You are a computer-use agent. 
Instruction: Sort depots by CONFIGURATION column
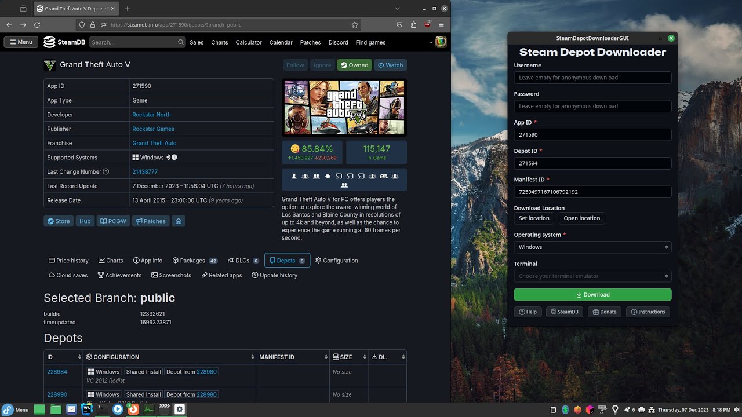point(169,357)
